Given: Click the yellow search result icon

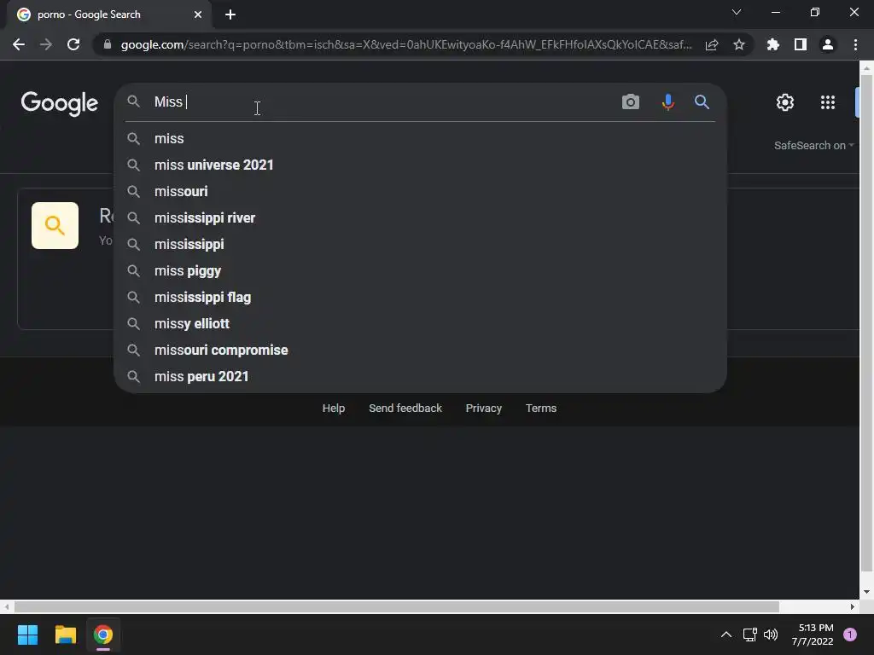Looking at the screenshot, I should click(55, 225).
